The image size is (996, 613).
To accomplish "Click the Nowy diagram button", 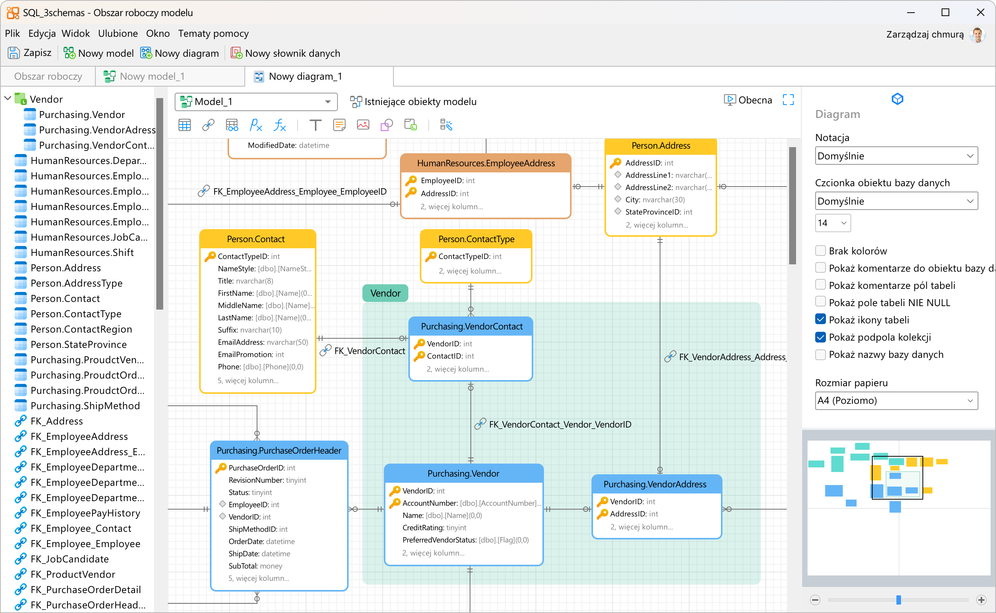I will (x=180, y=53).
